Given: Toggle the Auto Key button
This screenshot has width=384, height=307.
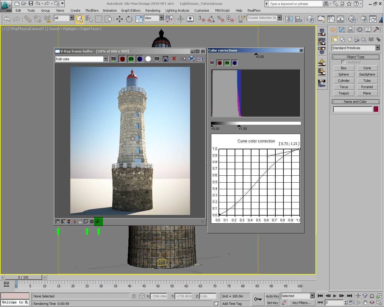Looking at the screenshot, I should point(272,296).
